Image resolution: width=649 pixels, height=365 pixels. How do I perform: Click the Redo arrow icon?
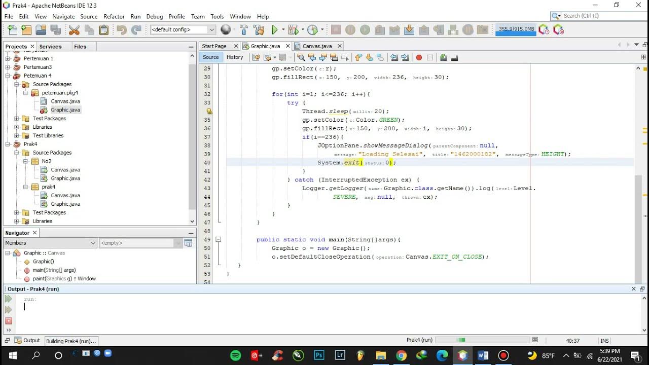click(136, 30)
